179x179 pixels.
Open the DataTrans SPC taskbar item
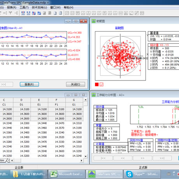(x=104, y=174)
